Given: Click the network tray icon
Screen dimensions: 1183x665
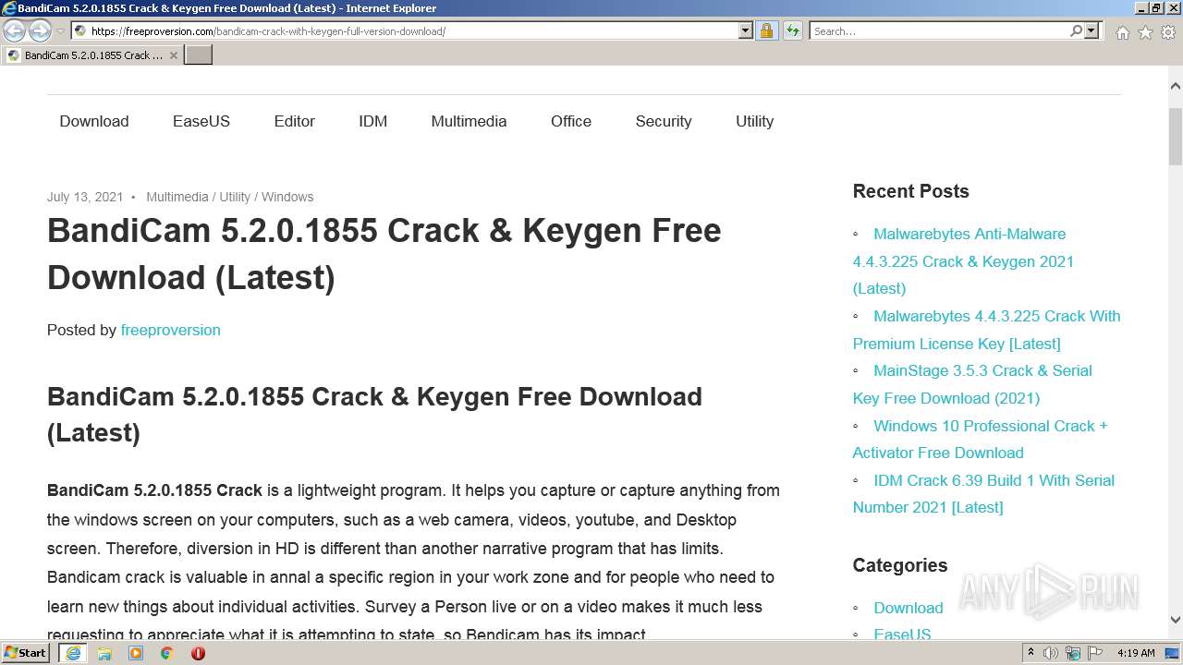Looking at the screenshot, I should click(1073, 653).
